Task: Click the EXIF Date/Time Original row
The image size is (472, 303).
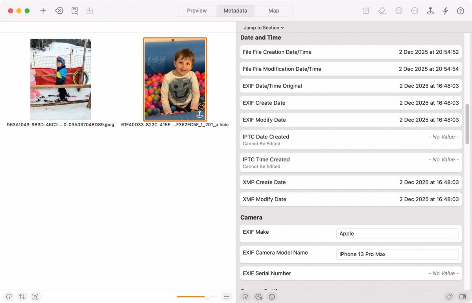Action: (351, 86)
